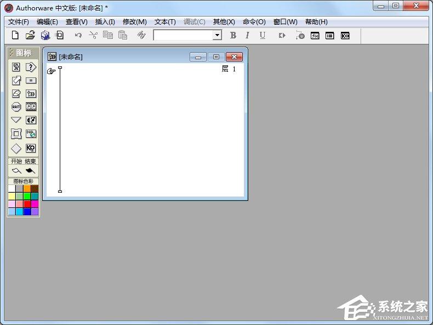Click the Undo toolbar arrow

click(x=78, y=35)
